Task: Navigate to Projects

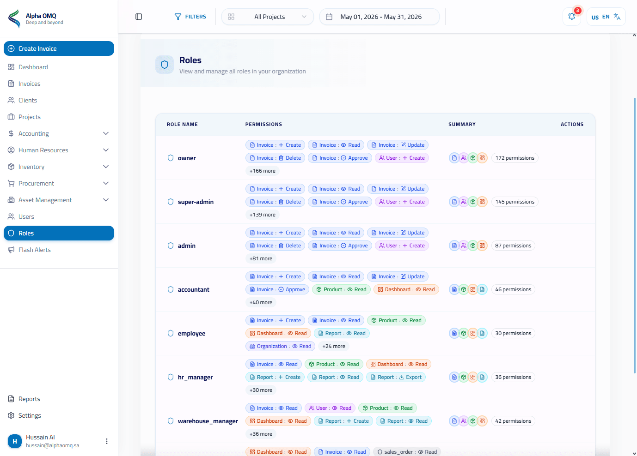Action: tap(59, 117)
